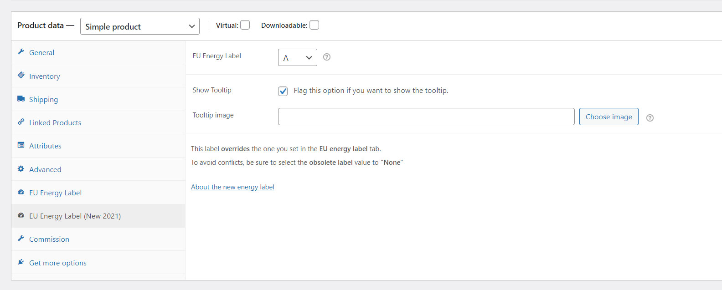
Task: Click the Attributes list icon
Action: pos(21,145)
